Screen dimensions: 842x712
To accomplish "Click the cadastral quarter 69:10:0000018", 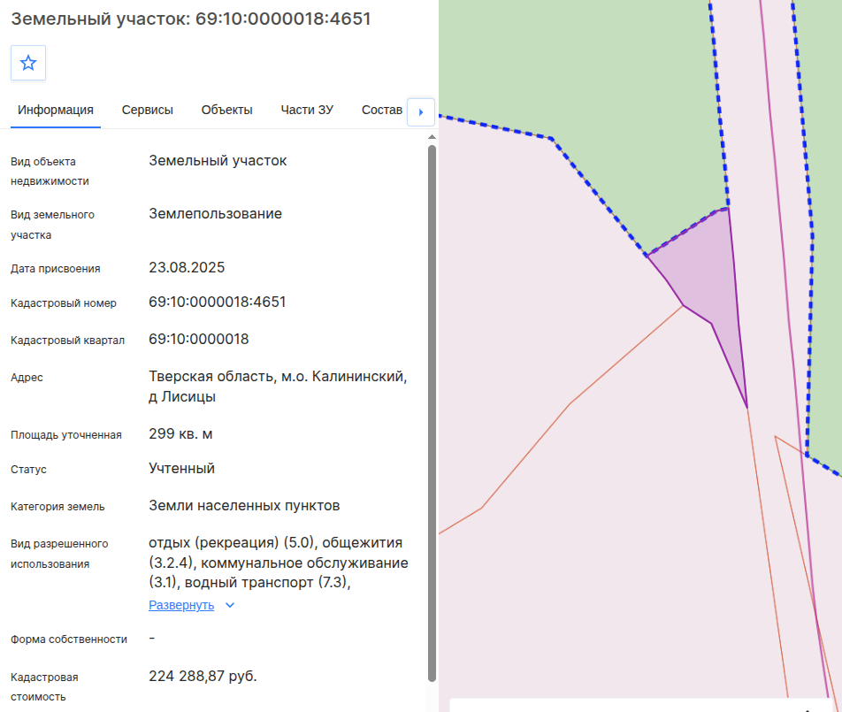I will click(199, 340).
